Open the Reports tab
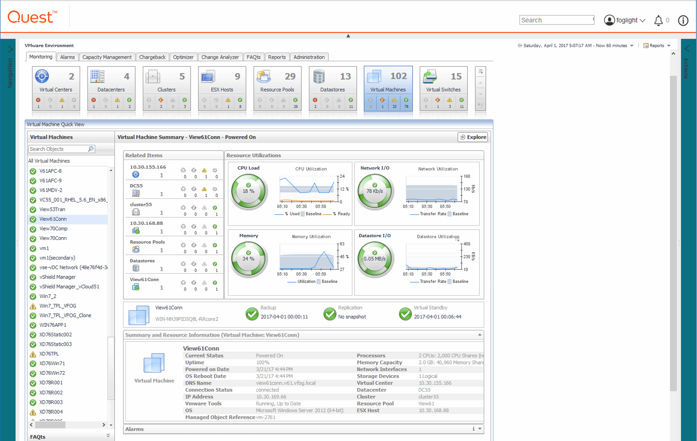Screen dimensions: 697x441 coord(277,57)
